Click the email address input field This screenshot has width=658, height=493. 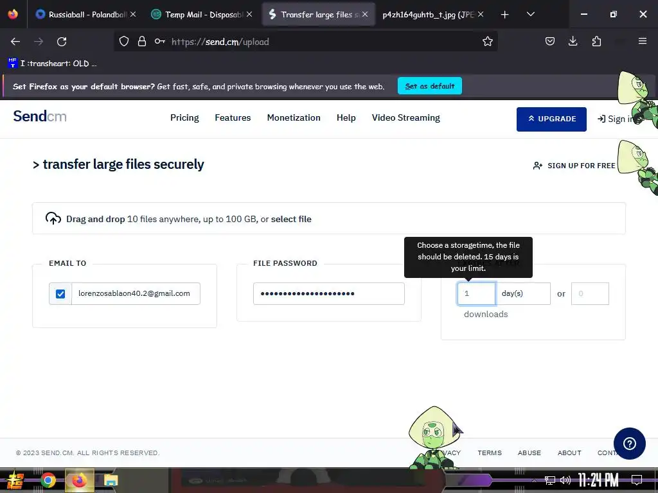pos(136,293)
